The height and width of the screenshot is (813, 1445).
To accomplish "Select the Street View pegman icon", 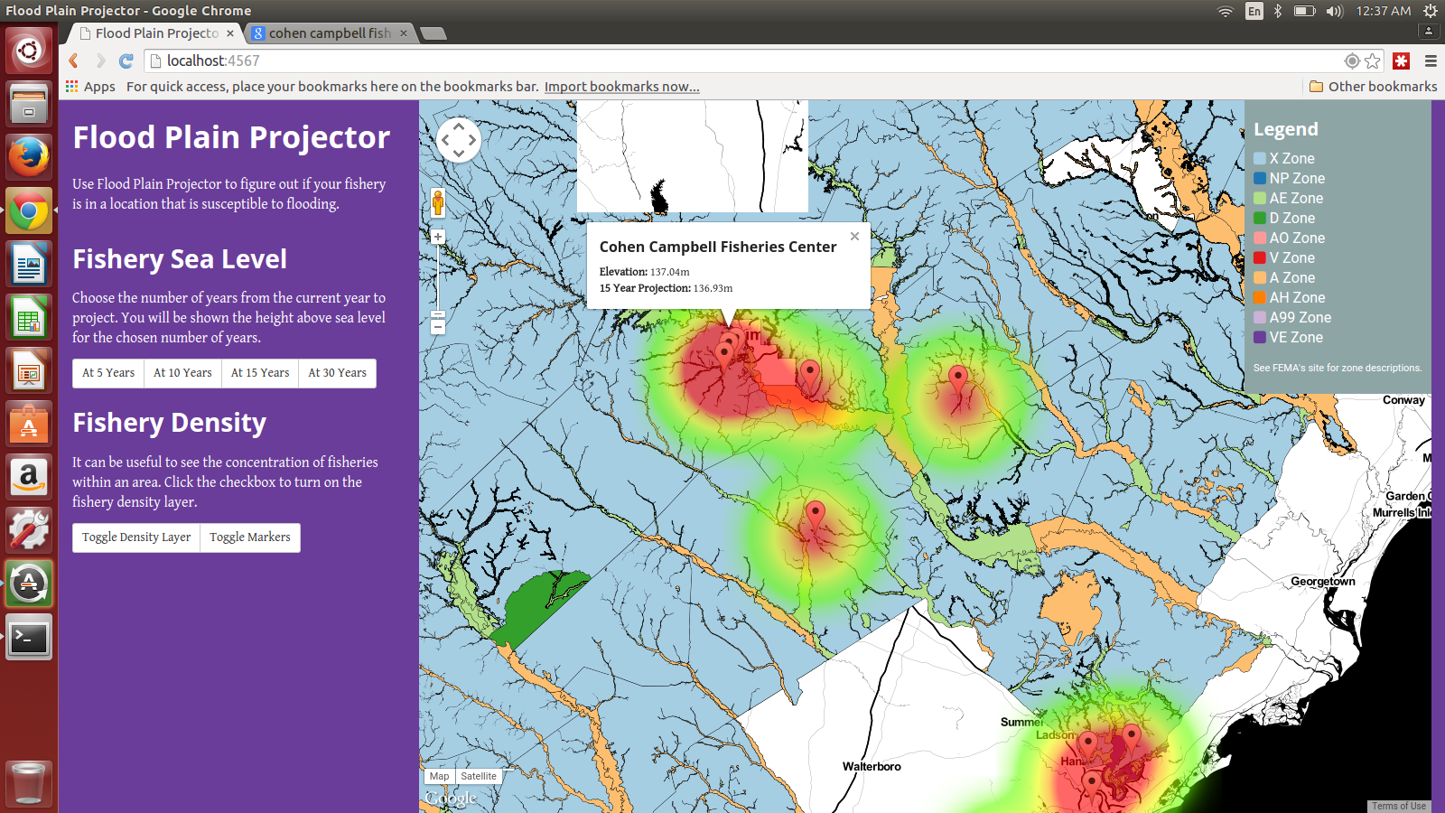I will click(438, 203).
